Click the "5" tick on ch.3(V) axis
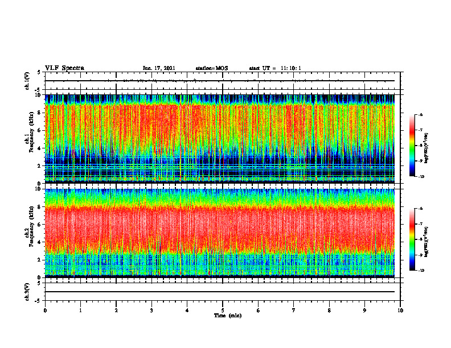 point(39,283)
